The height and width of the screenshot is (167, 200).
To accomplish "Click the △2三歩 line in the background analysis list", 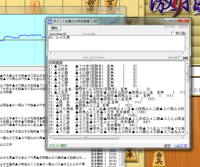I will coord(6,145).
